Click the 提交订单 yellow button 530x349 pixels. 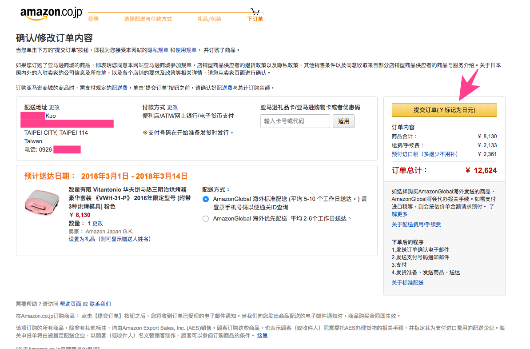[x=444, y=110]
